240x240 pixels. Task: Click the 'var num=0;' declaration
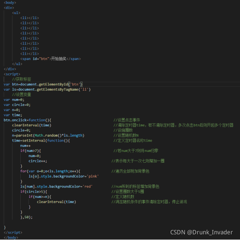pyautogui.click(x=14, y=100)
